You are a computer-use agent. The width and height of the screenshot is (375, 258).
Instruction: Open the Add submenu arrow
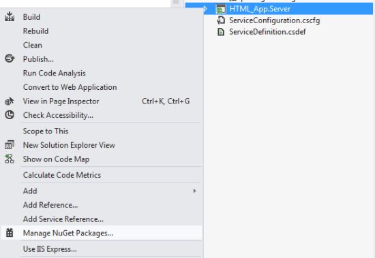coord(194,191)
